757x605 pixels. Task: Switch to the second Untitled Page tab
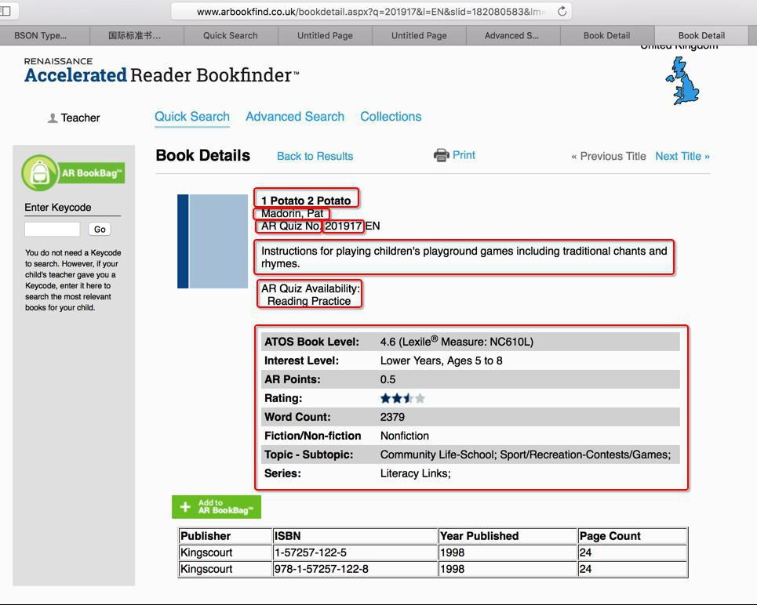pos(419,36)
